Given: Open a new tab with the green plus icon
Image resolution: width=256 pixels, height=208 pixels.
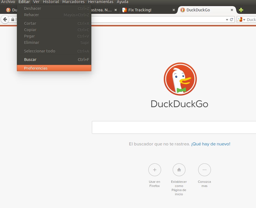Looking at the screenshot, I should (241, 10).
